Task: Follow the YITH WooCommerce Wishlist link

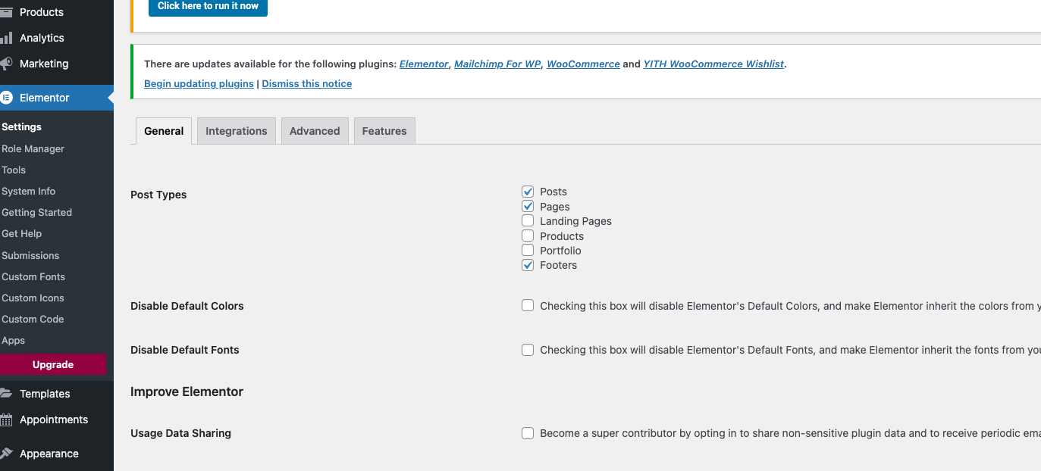Action: pyautogui.click(x=713, y=64)
